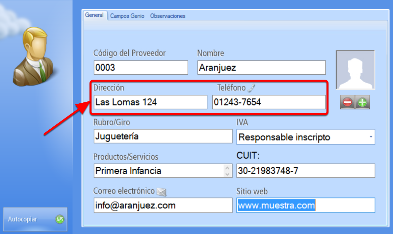Click the email field info@aranjuez.com
The image size is (393, 234).
(x=163, y=205)
